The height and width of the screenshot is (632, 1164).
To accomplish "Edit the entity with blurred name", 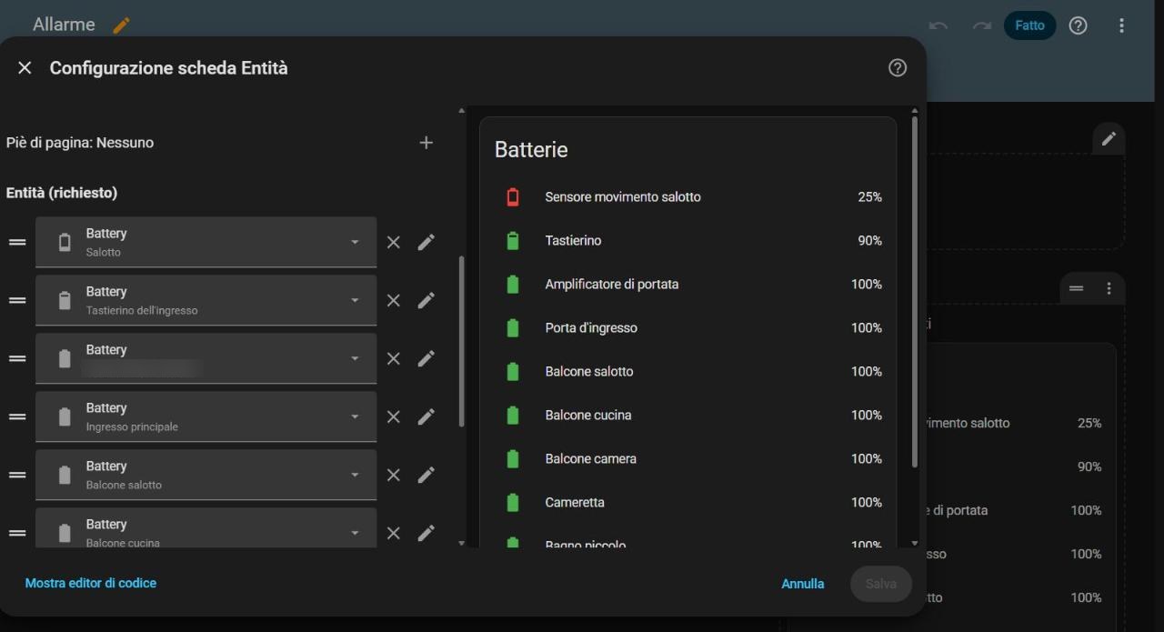I will click(426, 358).
